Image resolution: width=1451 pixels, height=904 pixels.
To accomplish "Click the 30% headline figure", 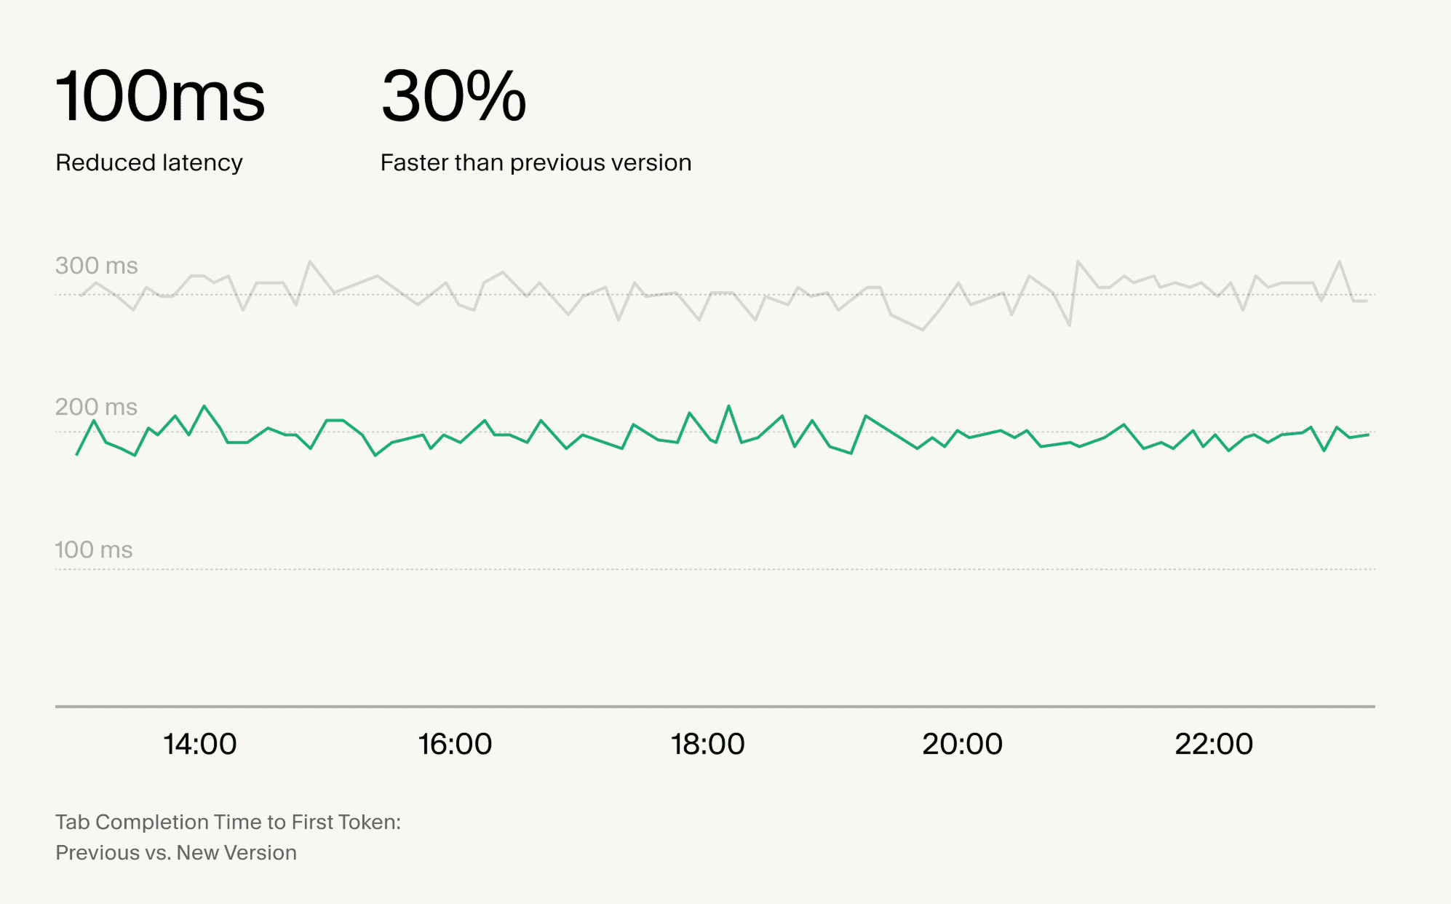I will click(x=453, y=96).
